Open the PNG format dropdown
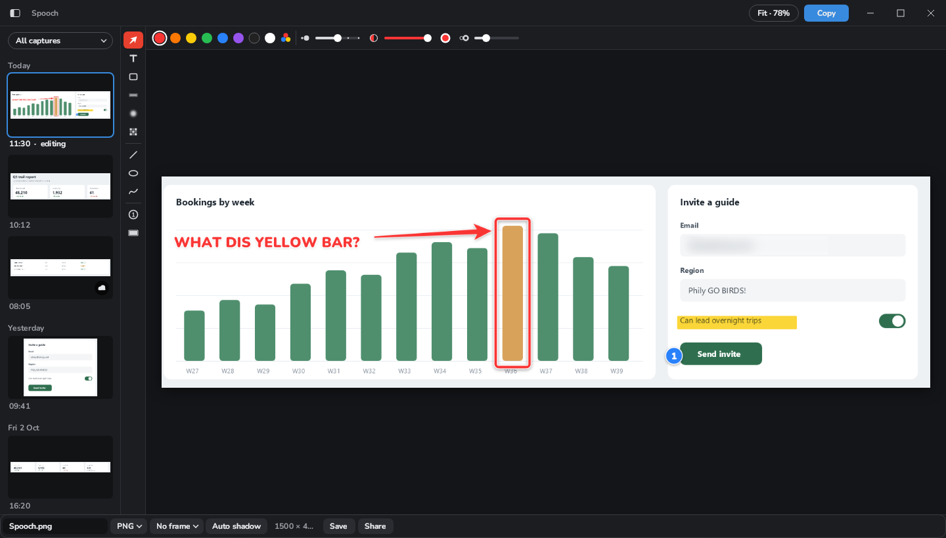946x538 pixels. 129,526
